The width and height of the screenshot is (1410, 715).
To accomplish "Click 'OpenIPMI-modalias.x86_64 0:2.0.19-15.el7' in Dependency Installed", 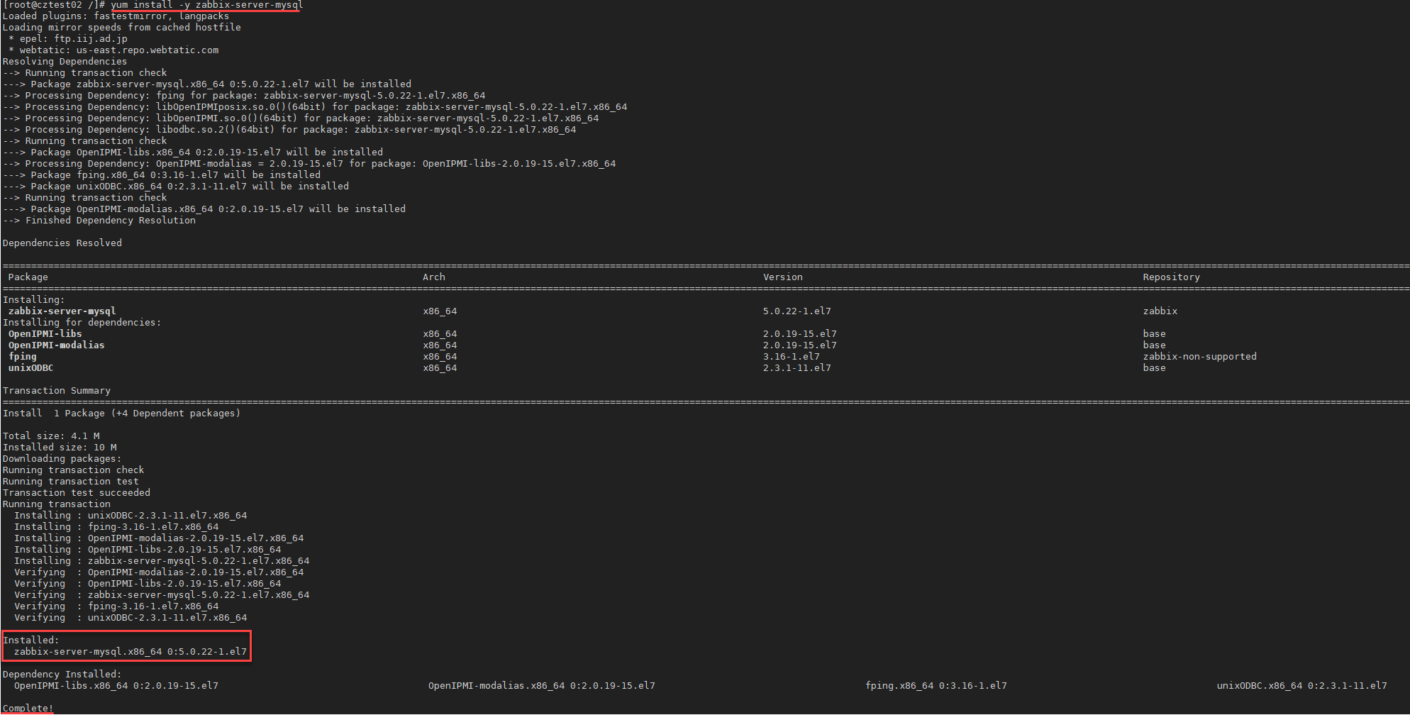I will (x=542, y=685).
